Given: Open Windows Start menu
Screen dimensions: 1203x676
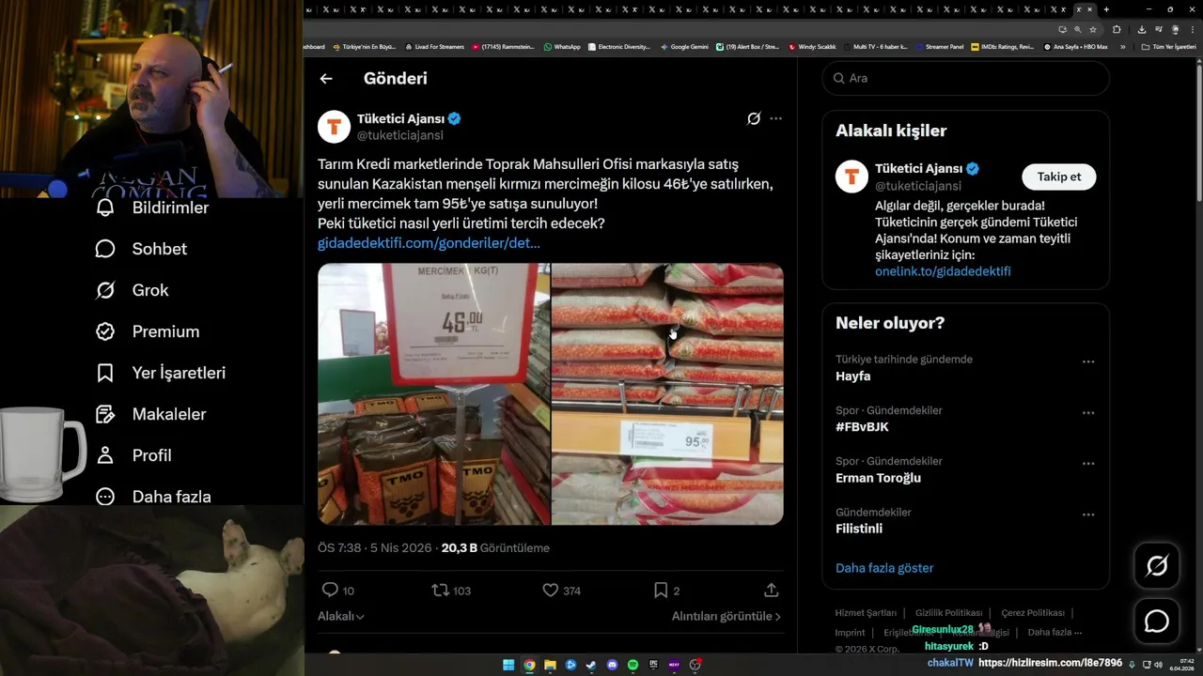Looking at the screenshot, I should (x=508, y=665).
